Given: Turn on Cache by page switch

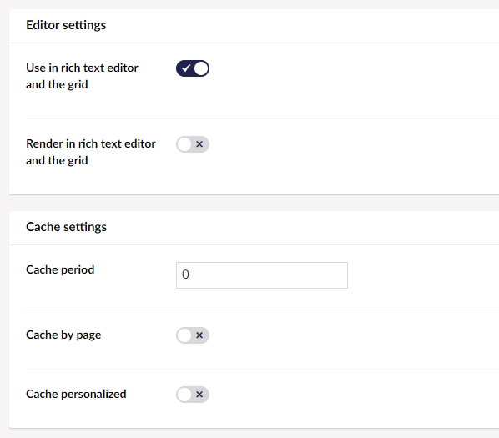Looking at the screenshot, I should click(x=193, y=335).
